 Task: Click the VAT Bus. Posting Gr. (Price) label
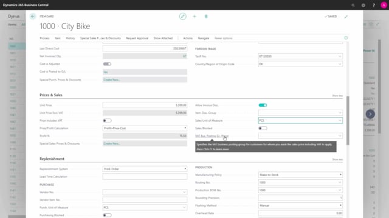(212, 136)
